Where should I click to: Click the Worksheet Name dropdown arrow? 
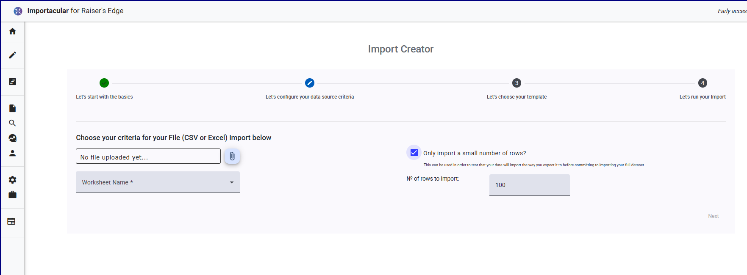click(232, 182)
